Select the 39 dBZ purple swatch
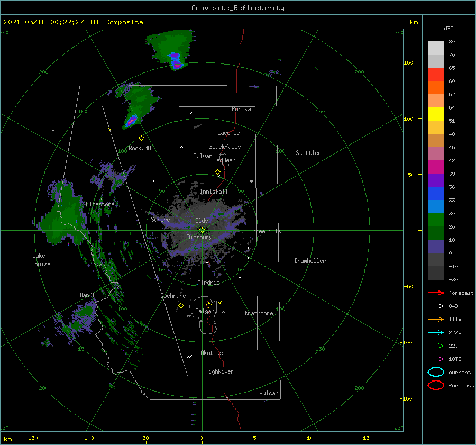The height and width of the screenshot is (445, 476). click(x=436, y=180)
